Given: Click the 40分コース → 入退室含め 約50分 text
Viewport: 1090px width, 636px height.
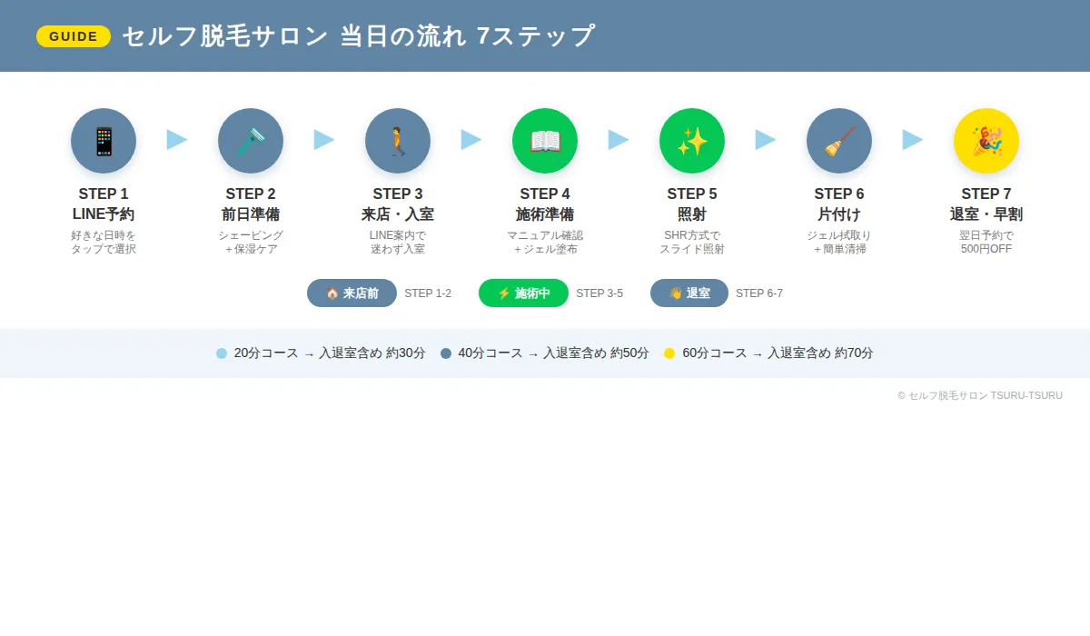Looking at the screenshot, I should click(553, 353).
